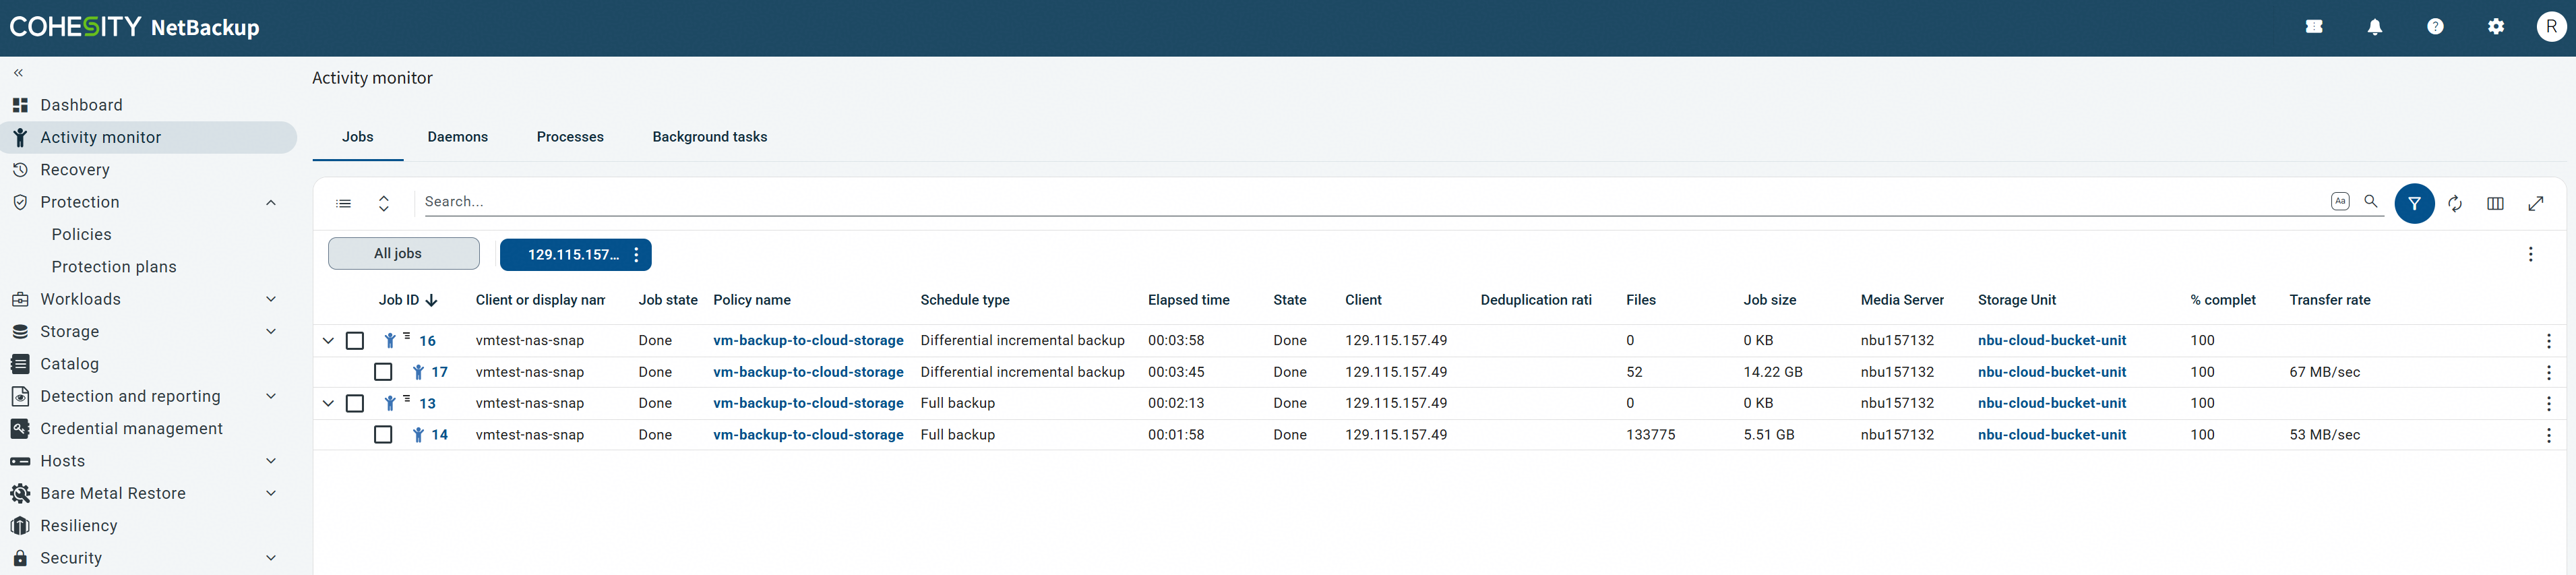
Task: Open row actions for job 14
Action: click(x=2549, y=436)
